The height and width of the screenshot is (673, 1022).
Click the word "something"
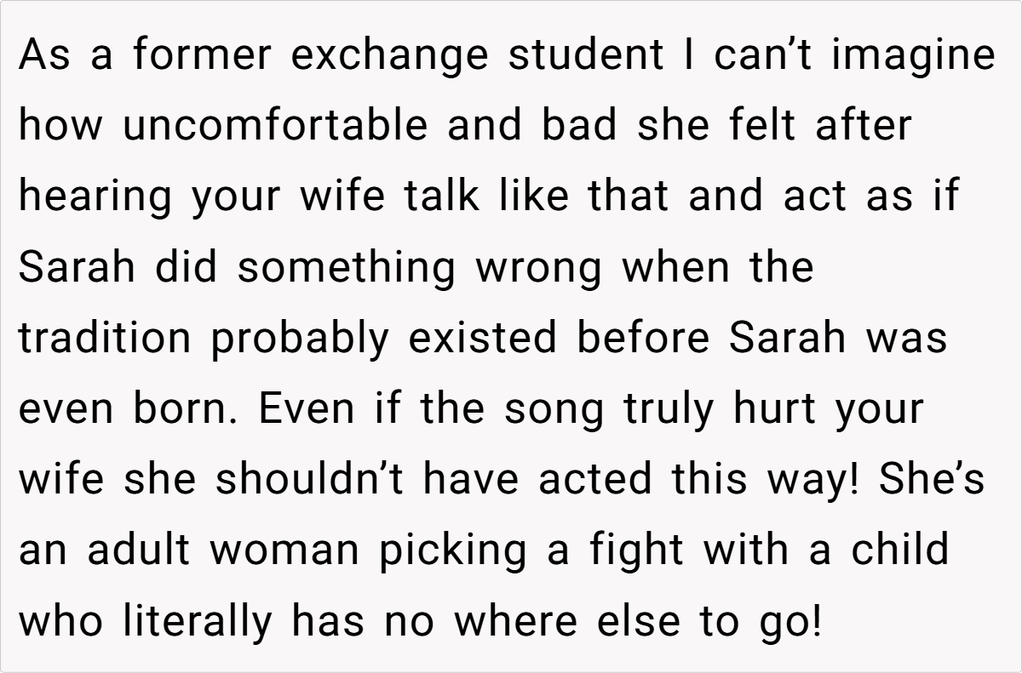pyautogui.click(x=347, y=268)
